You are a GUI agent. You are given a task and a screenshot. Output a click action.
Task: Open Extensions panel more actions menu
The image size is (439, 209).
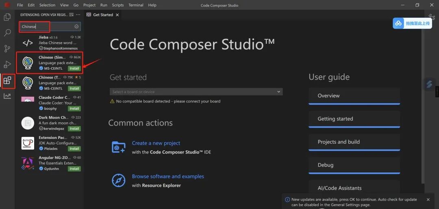[x=78, y=15]
